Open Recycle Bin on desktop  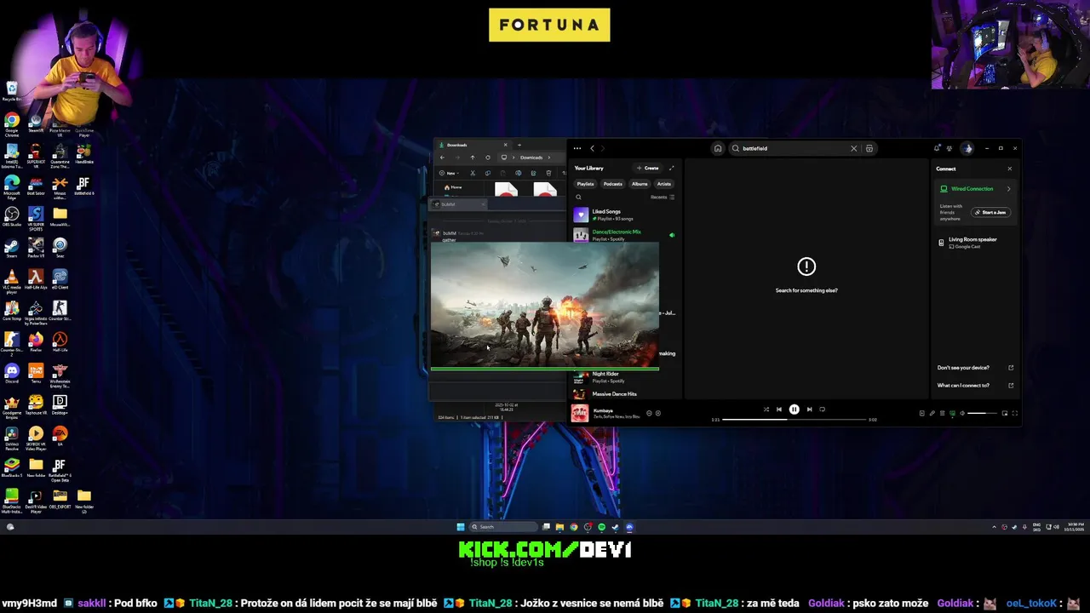click(x=12, y=91)
